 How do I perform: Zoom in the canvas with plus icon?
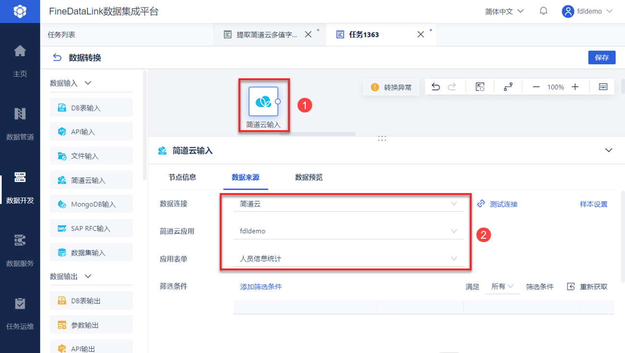575,87
